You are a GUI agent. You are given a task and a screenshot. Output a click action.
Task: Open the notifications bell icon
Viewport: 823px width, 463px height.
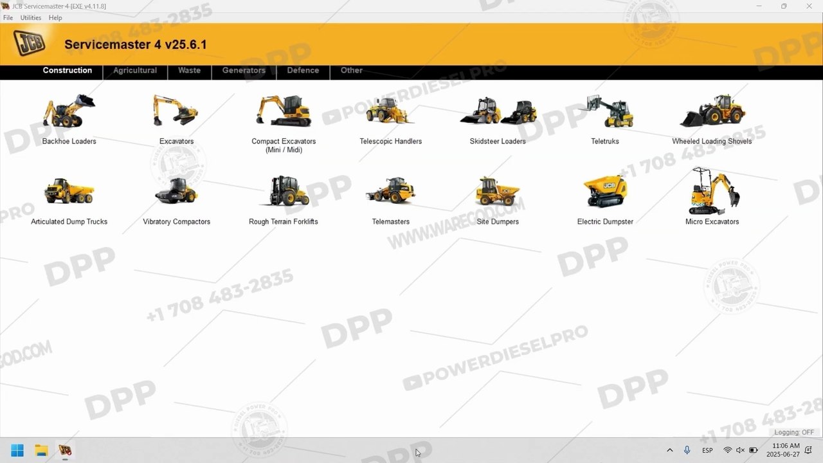click(808, 450)
